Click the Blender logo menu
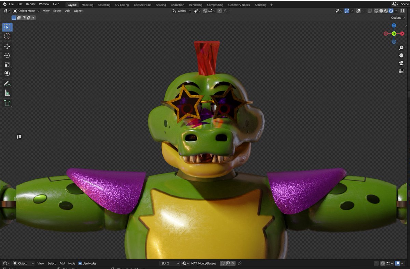 tap(4, 4)
